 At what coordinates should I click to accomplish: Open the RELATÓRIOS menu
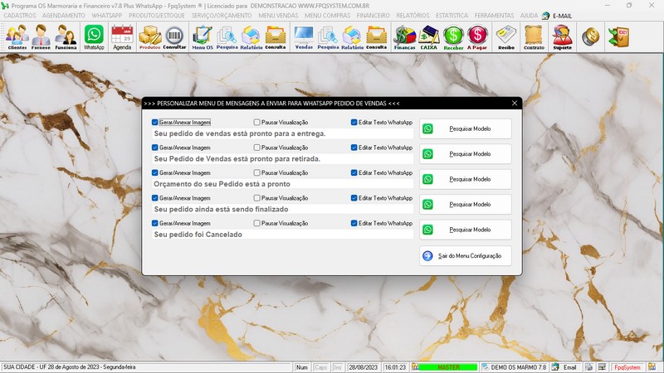pos(413,16)
